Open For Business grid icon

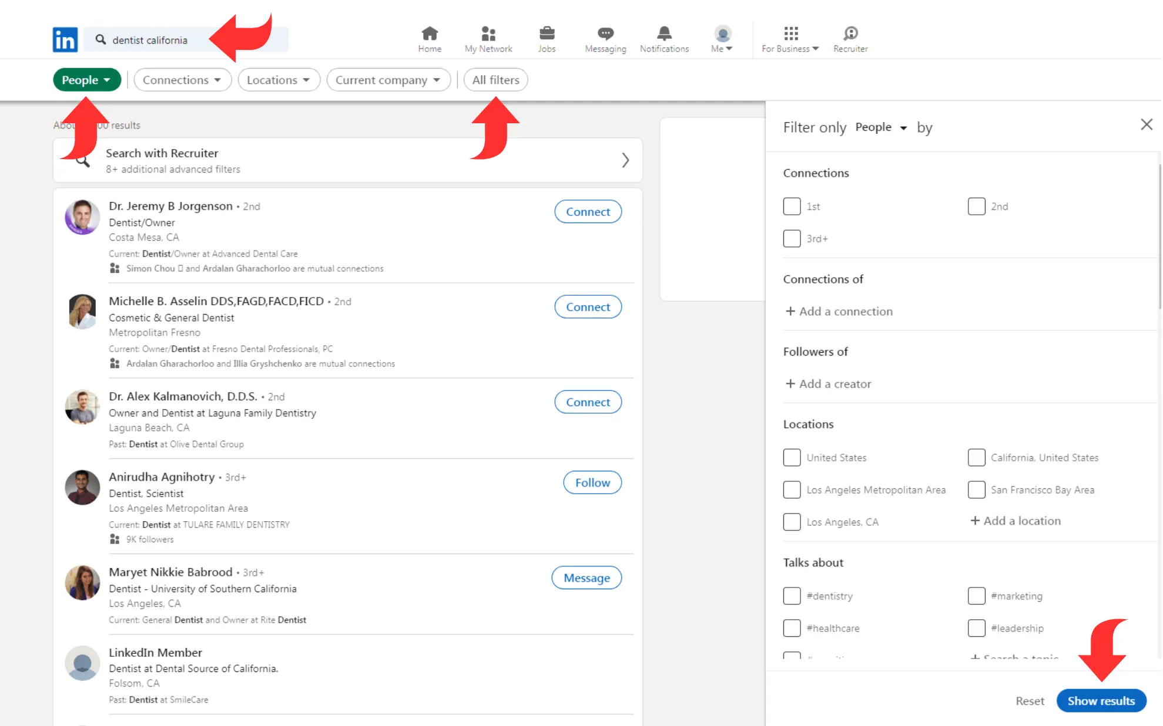790,33
